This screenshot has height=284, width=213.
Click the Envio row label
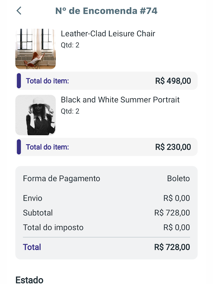[33, 198]
